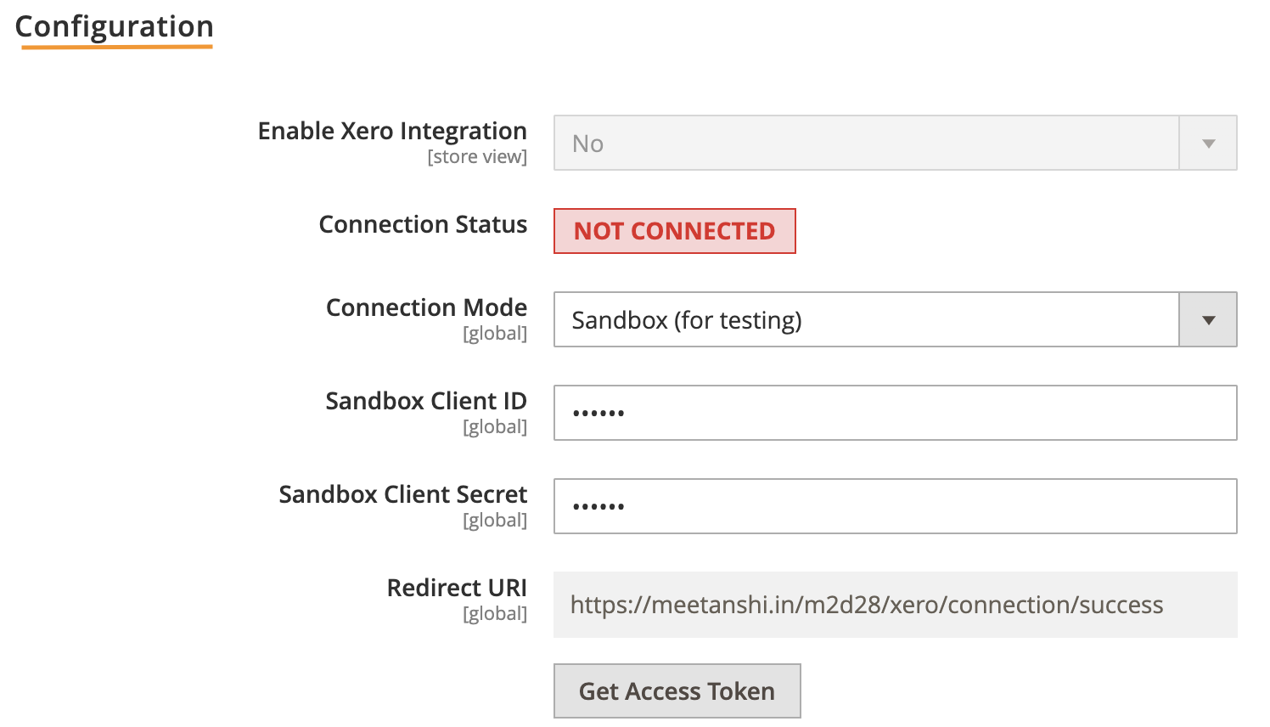
Task: Select the Redirect URI text field
Action: pyautogui.click(x=895, y=605)
